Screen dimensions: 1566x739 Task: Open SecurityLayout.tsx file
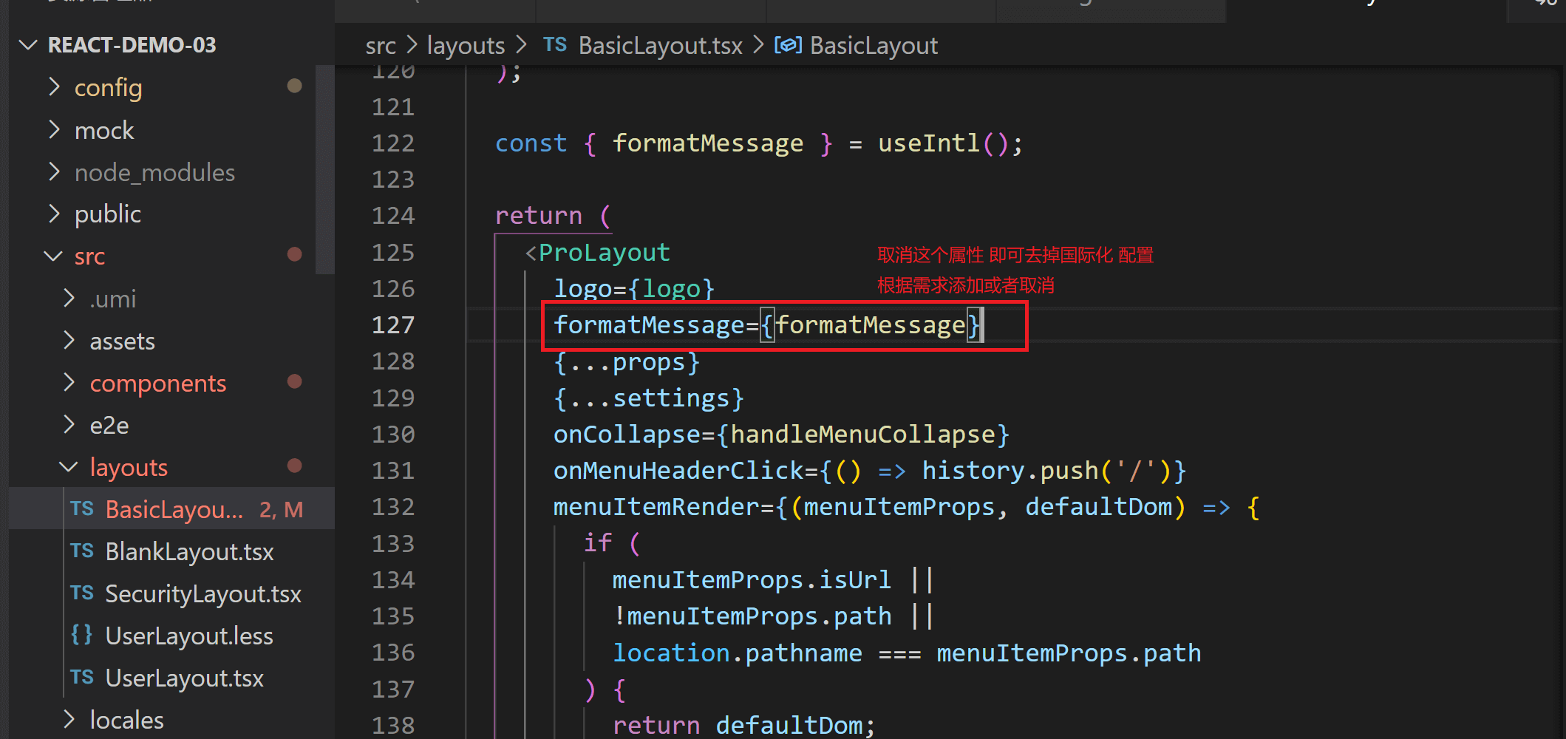202,594
